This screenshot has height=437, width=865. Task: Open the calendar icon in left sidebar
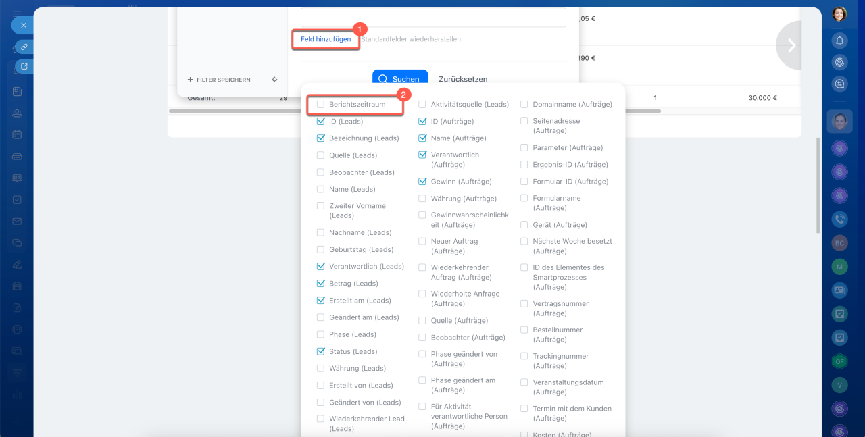(17, 134)
